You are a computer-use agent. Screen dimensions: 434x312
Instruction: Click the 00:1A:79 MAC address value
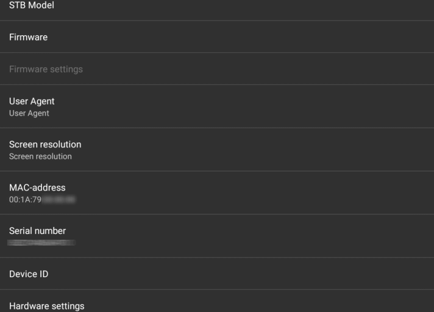25,199
